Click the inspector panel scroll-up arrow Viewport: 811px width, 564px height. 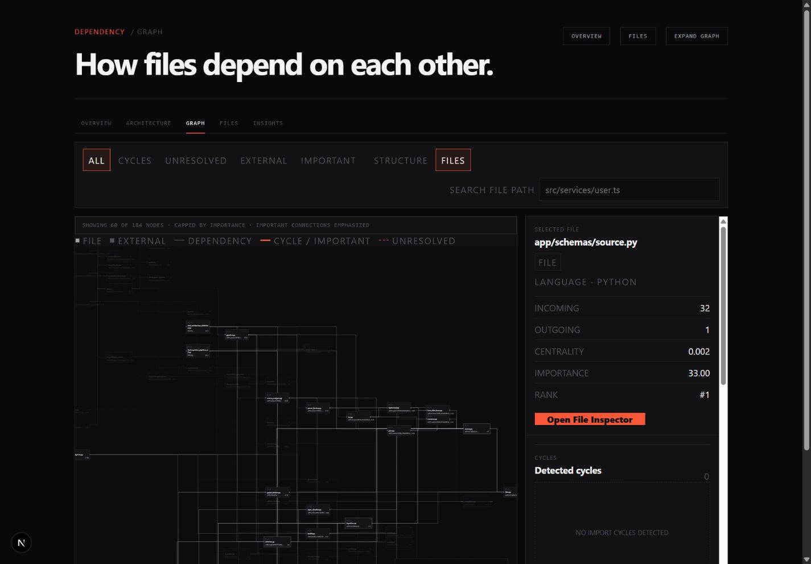pyautogui.click(x=723, y=222)
